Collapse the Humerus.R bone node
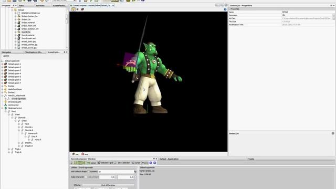336x189 pixels. click(22, 133)
